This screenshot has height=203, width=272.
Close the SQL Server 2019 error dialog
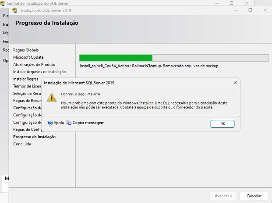coord(235,83)
